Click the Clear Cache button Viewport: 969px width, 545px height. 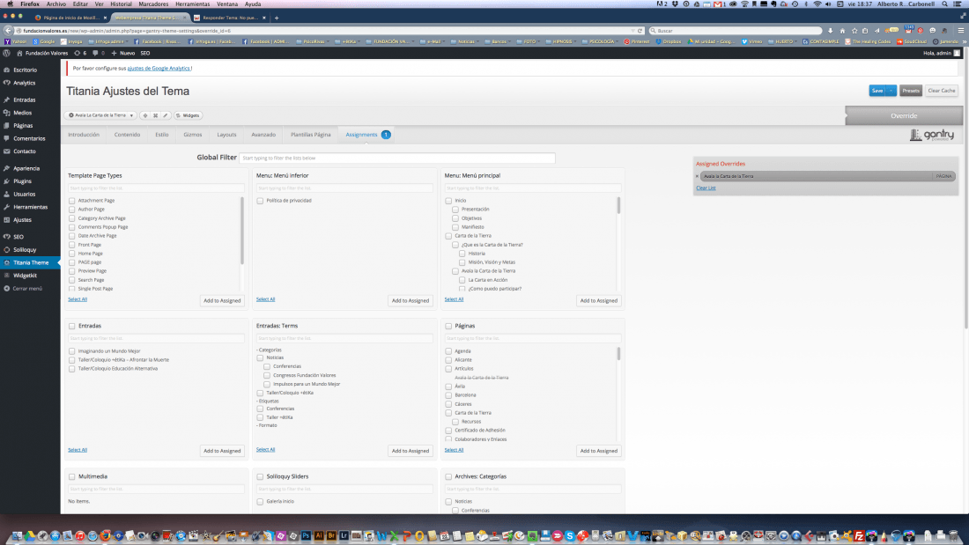click(941, 91)
